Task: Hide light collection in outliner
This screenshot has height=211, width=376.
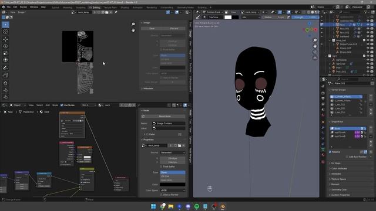Action: [x=368, y=56]
